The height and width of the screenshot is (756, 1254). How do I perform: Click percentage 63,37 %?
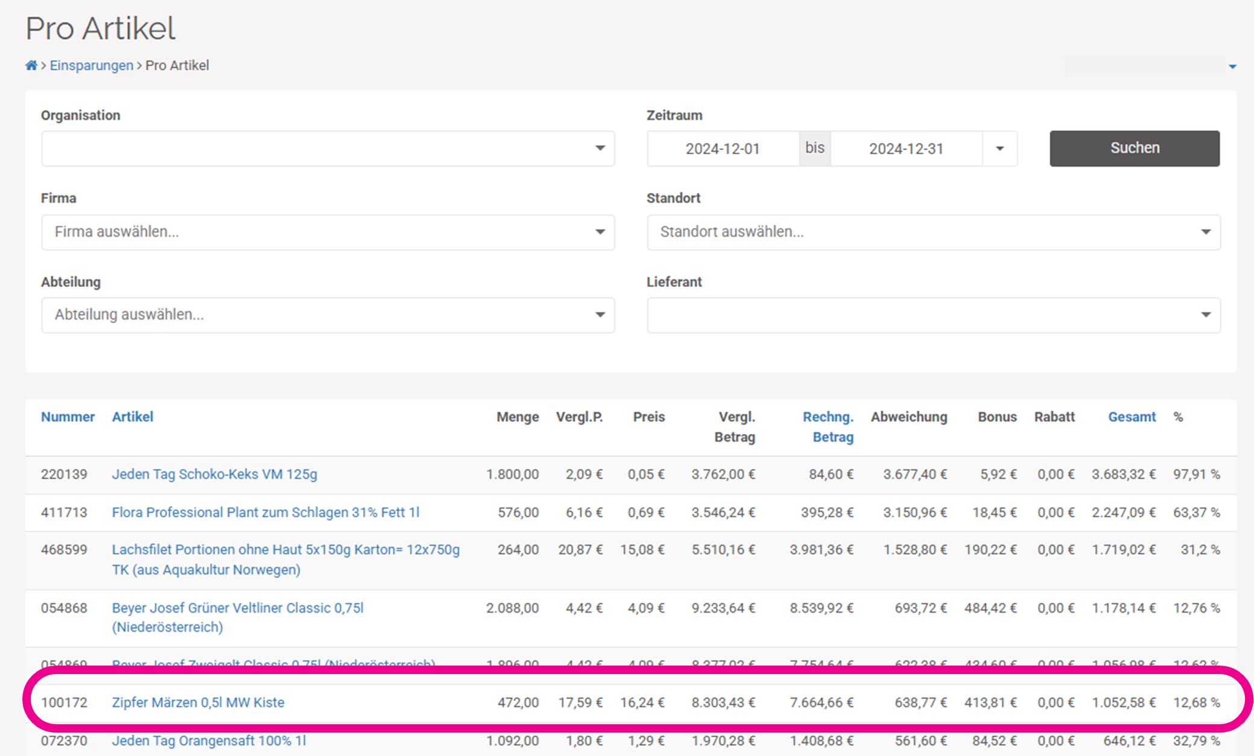1197,512
